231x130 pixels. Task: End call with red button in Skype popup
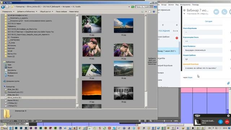coord(227,122)
